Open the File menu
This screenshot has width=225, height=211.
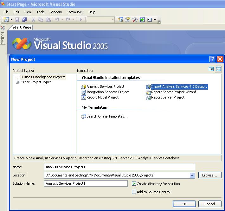[x=6, y=12]
